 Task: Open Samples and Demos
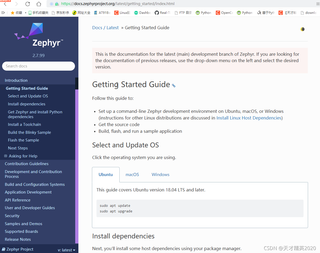pyautogui.click(x=23, y=224)
